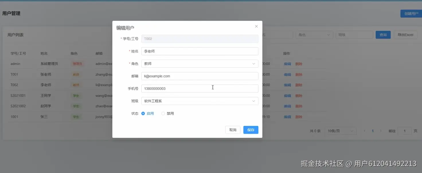The width and height of the screenshot is (422, 173).
Task: Close the 编辑用户 dialog with the X icon
Action: 256,26
